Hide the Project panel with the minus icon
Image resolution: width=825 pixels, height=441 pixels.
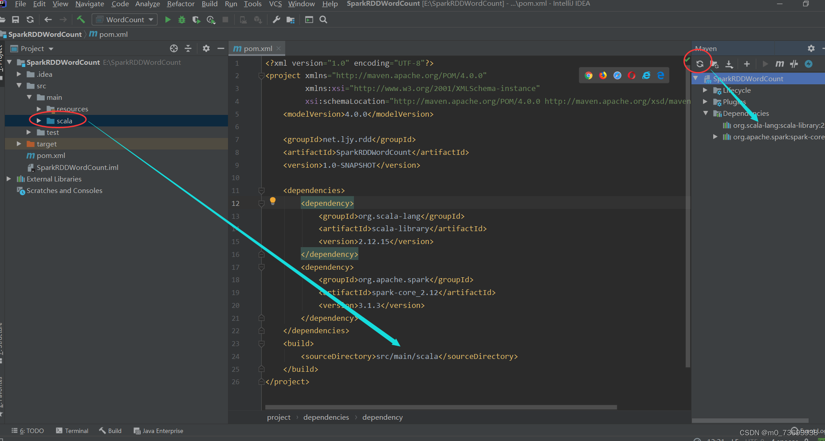pos(220,48)
